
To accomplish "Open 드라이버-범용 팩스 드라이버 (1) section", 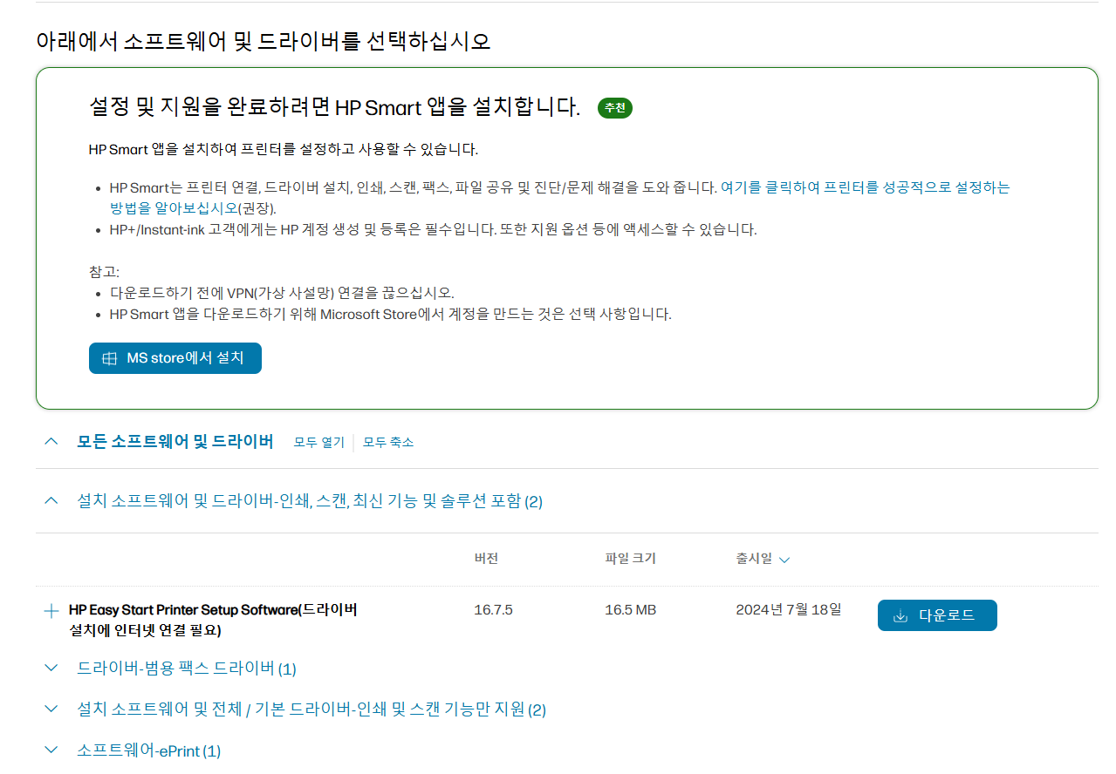I will click(x=187, y=669).
